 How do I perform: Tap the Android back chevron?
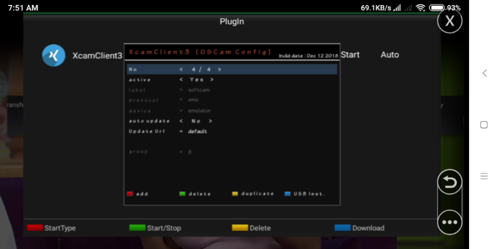pos(485,73)
